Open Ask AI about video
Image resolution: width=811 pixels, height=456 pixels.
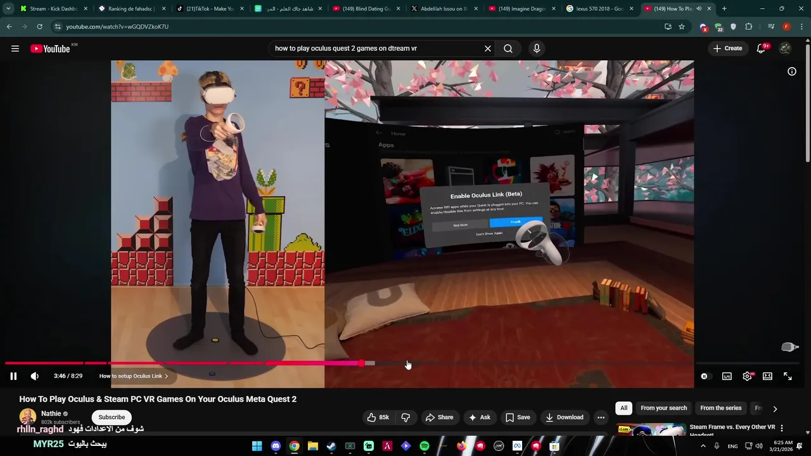[x=479, y=417]
